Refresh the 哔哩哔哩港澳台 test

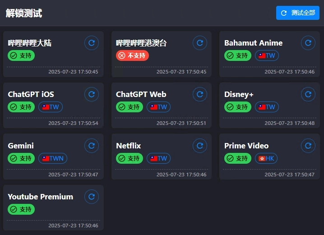point(200,43)
